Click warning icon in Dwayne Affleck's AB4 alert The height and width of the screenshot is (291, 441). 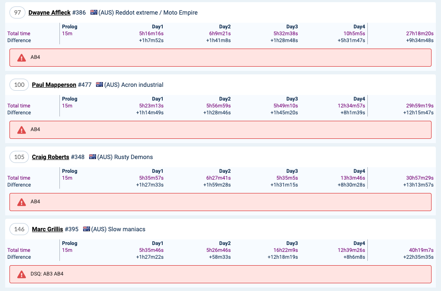[x=22, y=58]
